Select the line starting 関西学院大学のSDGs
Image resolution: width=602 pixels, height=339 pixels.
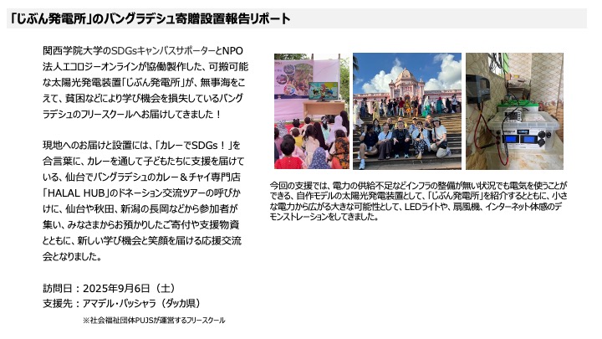point(143,51)
